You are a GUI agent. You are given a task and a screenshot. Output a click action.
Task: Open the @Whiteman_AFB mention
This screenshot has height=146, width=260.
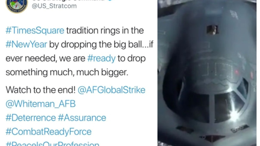tap(41, 104)
